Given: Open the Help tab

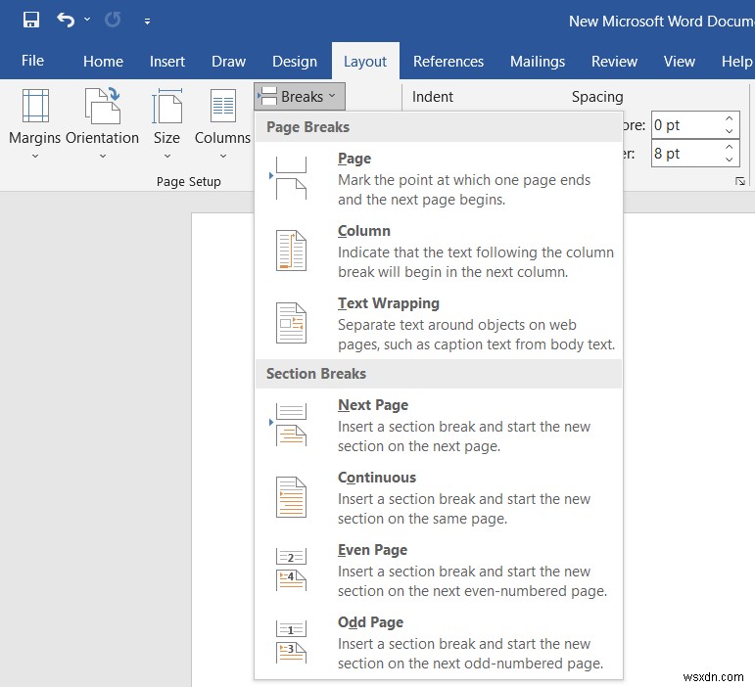Looking at the screenshot, I should point(736,61).
